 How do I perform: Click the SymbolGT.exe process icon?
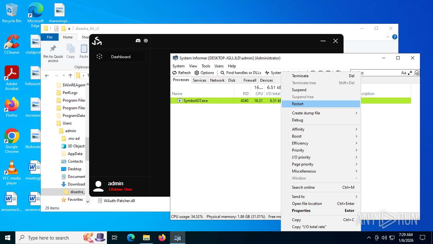pyautogui.click(x=180, y=101)
